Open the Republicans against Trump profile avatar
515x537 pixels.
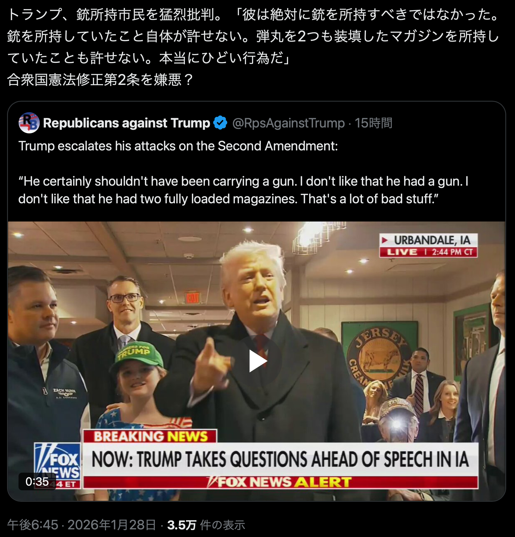(29, 123)
